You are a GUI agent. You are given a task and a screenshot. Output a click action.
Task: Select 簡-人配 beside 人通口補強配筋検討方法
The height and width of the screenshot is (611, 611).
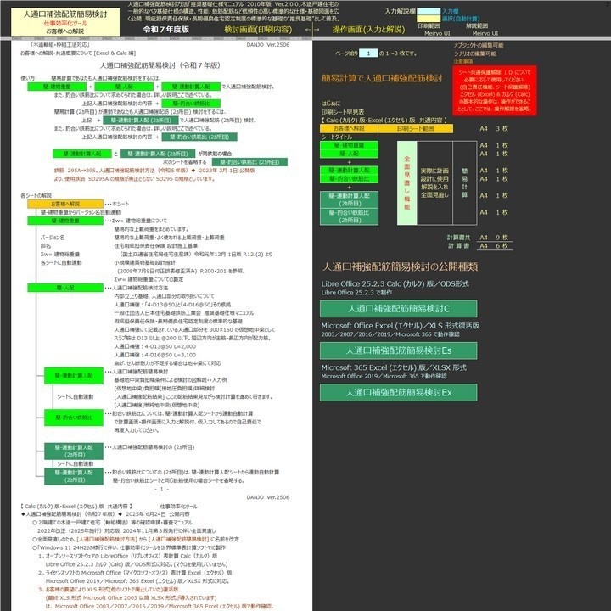(x=65, y=288)
